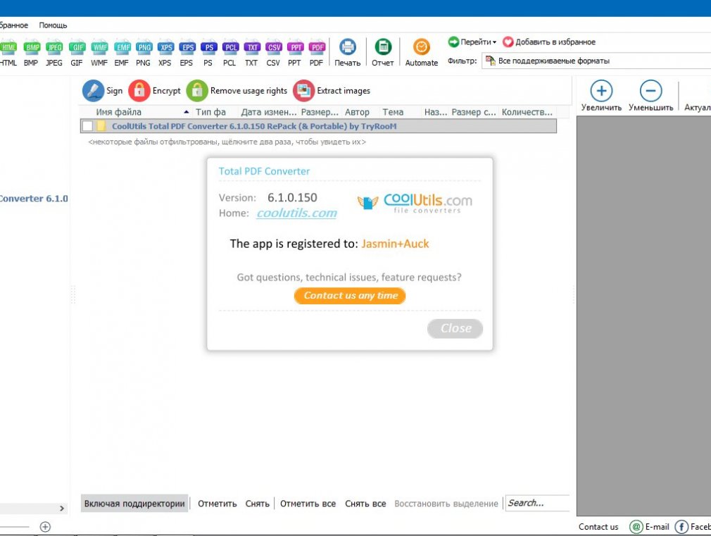Image resolution: width=711 pixels, height=536 pixels.
Task: Open the Помощь menu
Action: [x=53, y=25]
